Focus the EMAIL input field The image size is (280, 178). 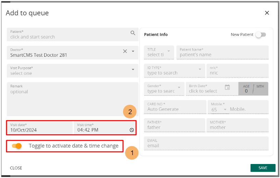206,143
